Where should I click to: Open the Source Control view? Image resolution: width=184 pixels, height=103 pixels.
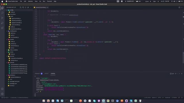pos(2,18)
